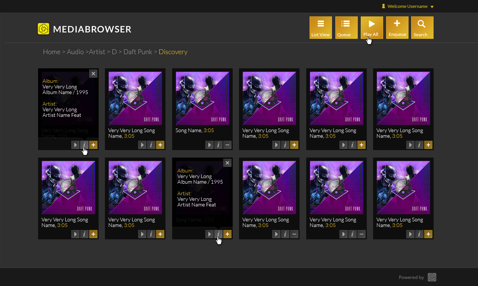Show info for 'Song Name, 3:05' card with minus button
This screenshot has width=478, height=286.
pos(218,145)
